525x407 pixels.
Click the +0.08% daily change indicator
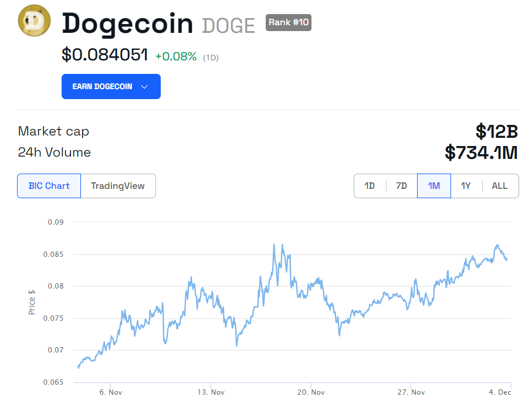[x=176, y=56]
